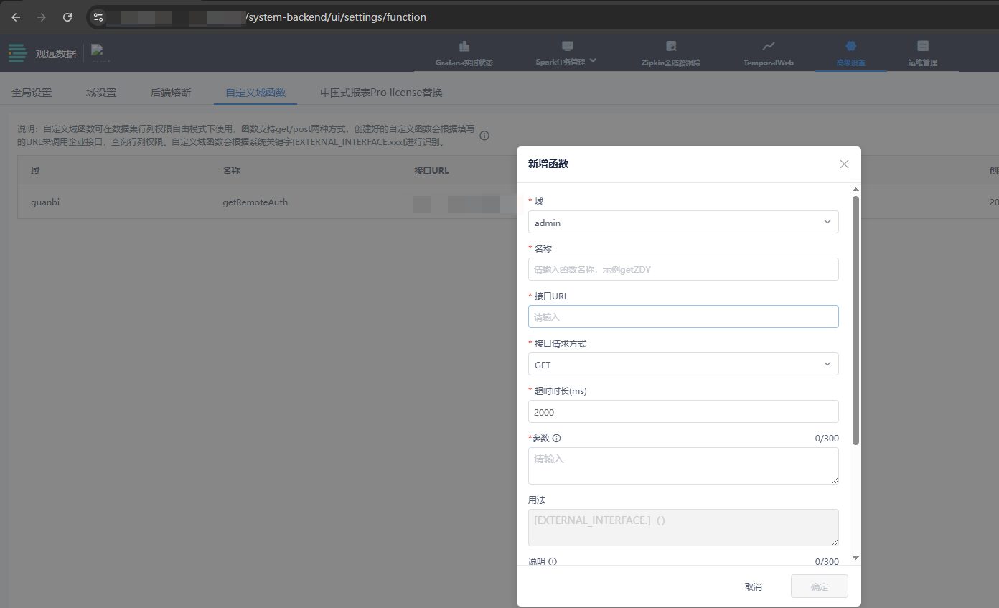Click guanbi cell in table
The height and width of the screenshot is (608, 999).
tap(45, 202)
